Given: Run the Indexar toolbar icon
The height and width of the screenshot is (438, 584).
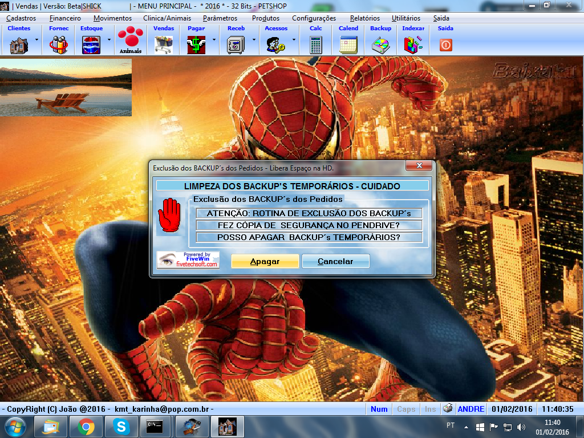Looking at the screenshot, I should tap(413, 44).
